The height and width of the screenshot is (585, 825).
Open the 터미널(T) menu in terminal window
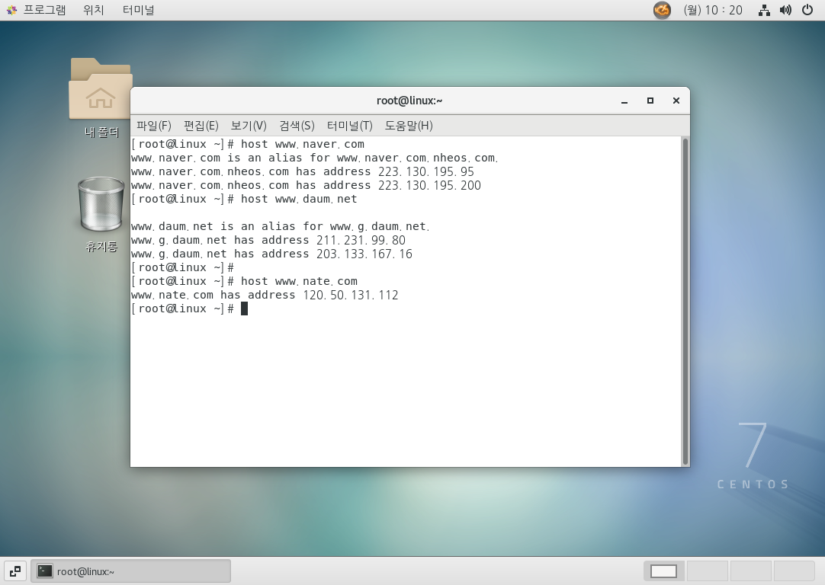(349, 126)
